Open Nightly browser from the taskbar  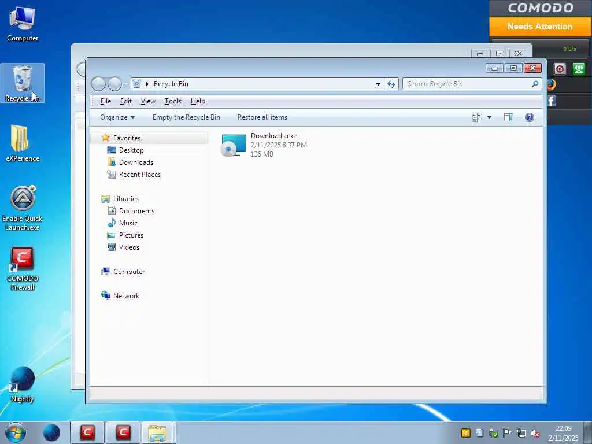tap(51, 432)
